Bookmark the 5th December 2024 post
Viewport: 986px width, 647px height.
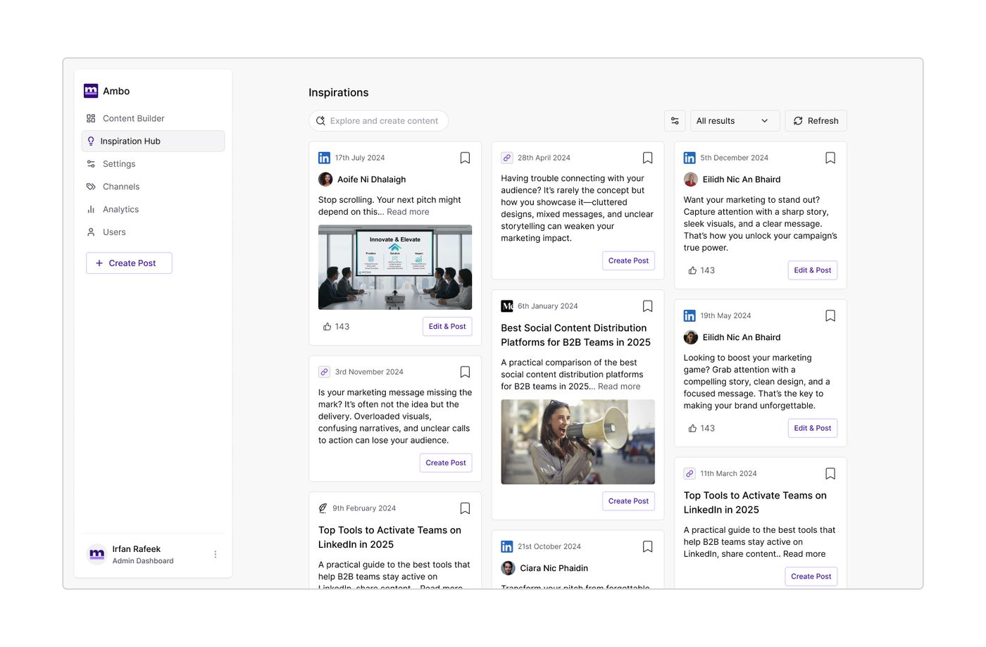coord(830,158)
